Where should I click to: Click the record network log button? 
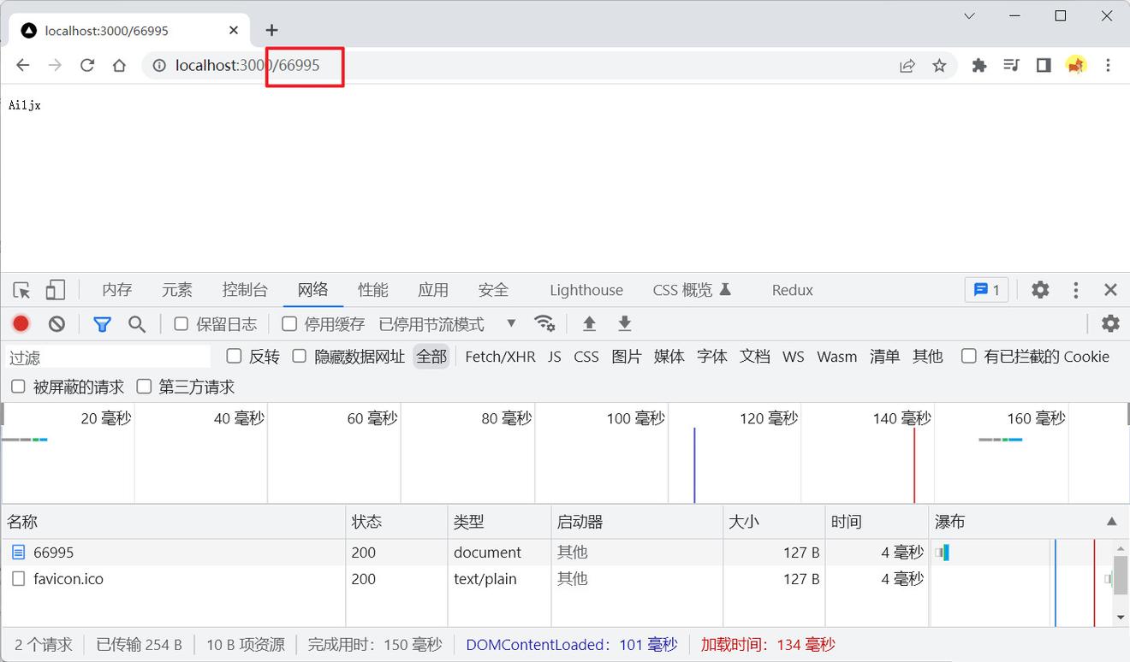tap(21, 323)
